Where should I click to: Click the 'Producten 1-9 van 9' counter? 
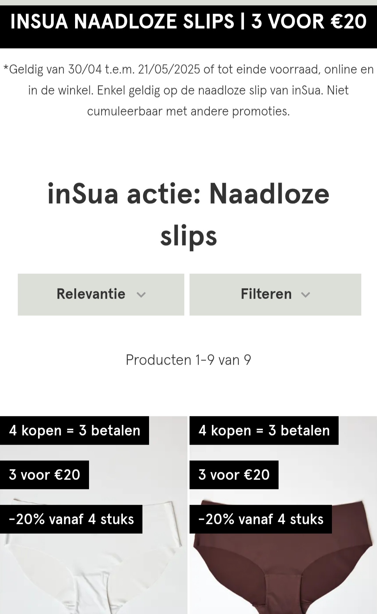tap(188, 359)
